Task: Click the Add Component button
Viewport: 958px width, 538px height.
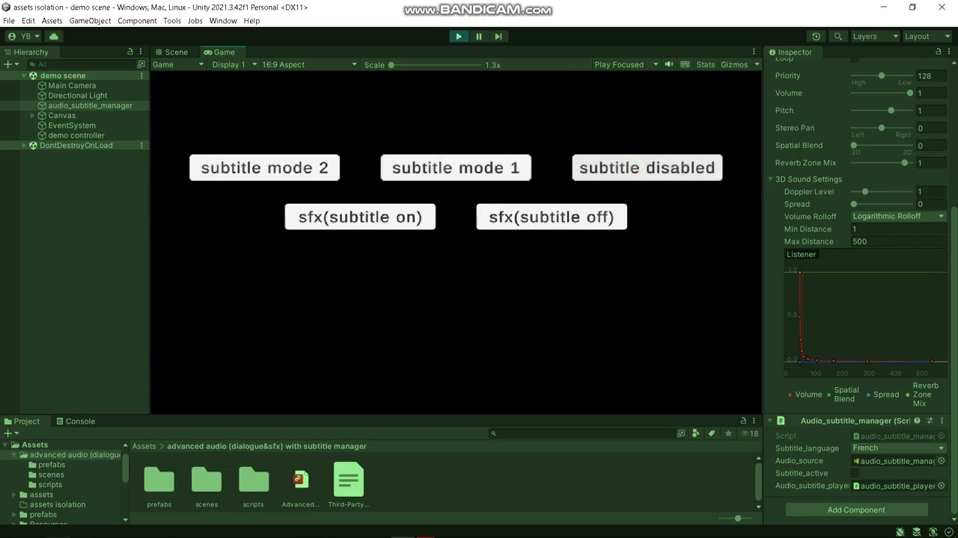Action: pyautogui.click(x=856, y=510)
